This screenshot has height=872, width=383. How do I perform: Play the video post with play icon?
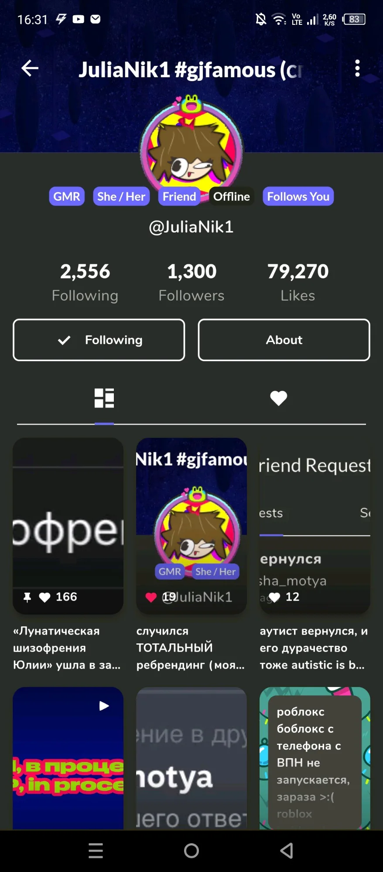[68, 758]
